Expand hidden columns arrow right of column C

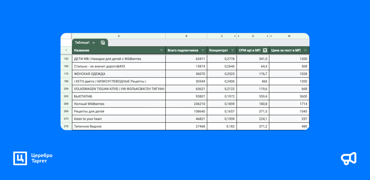pyautogui.click(x=235, y=36)
